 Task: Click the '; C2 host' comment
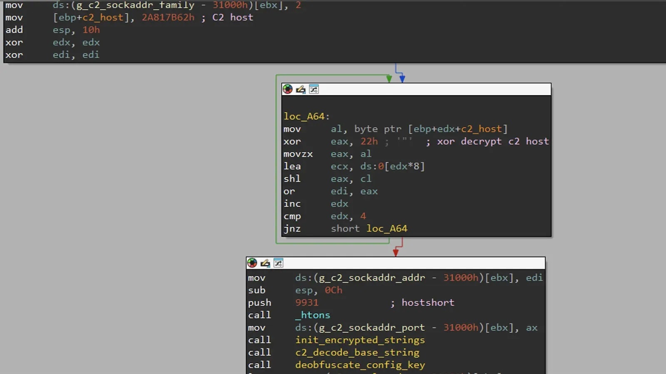(x=227, y=17)
